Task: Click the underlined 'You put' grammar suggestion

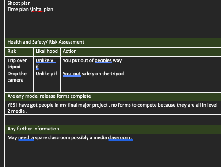Action: 72,74
